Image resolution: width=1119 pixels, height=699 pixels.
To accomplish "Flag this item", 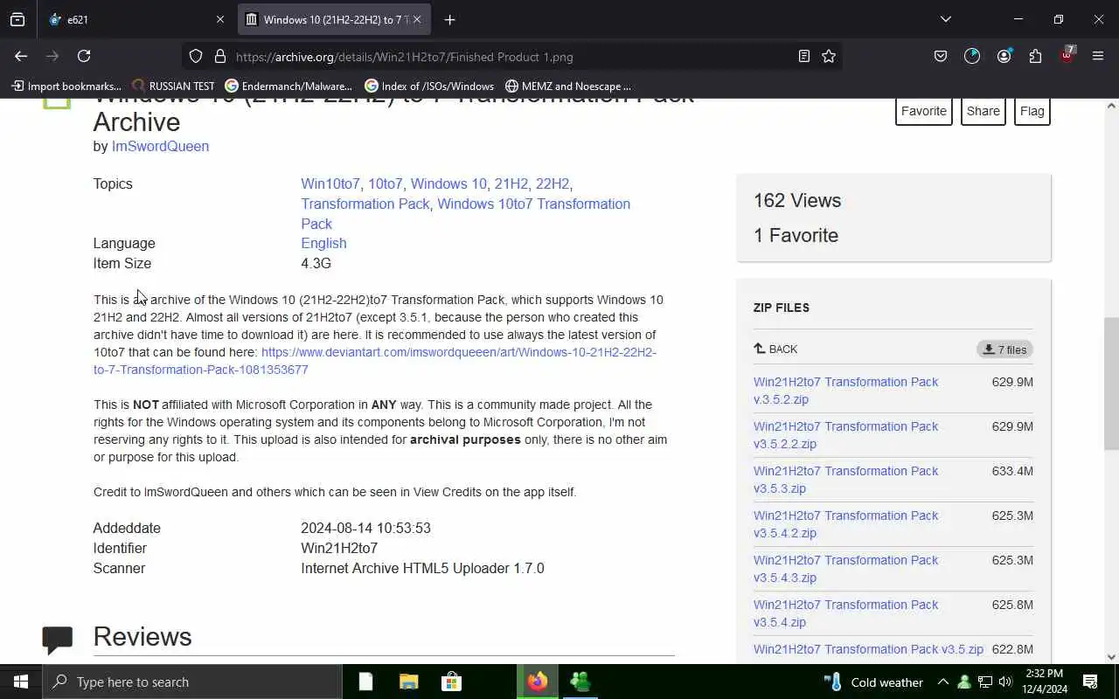I will pos(1032,111).
